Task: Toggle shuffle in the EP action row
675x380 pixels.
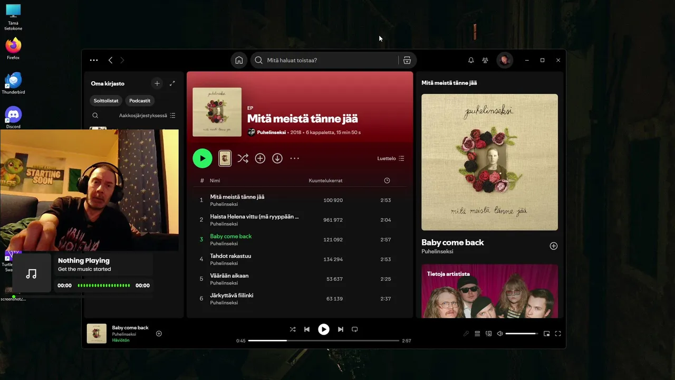Action: [x=243, y=158]
